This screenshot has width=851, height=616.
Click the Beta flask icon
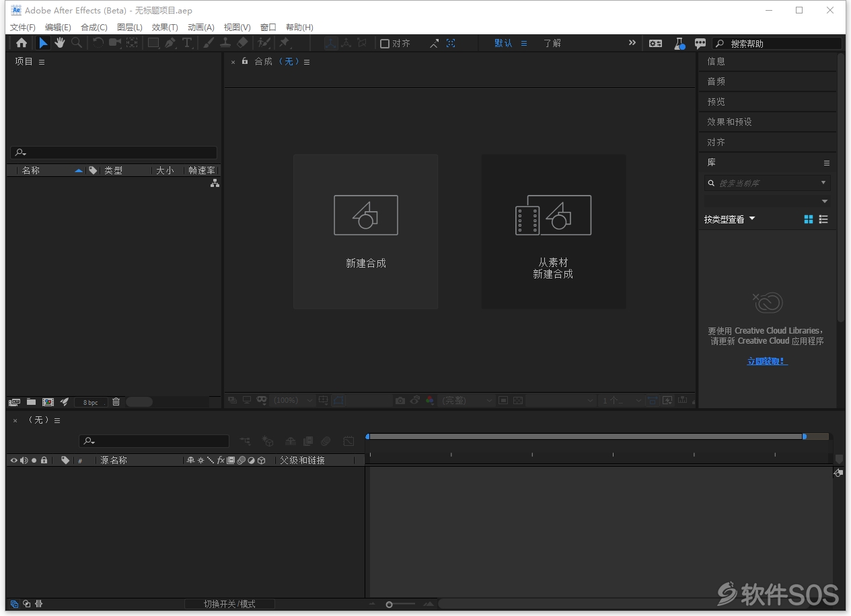pyautogui.click(x=679, y=43)
